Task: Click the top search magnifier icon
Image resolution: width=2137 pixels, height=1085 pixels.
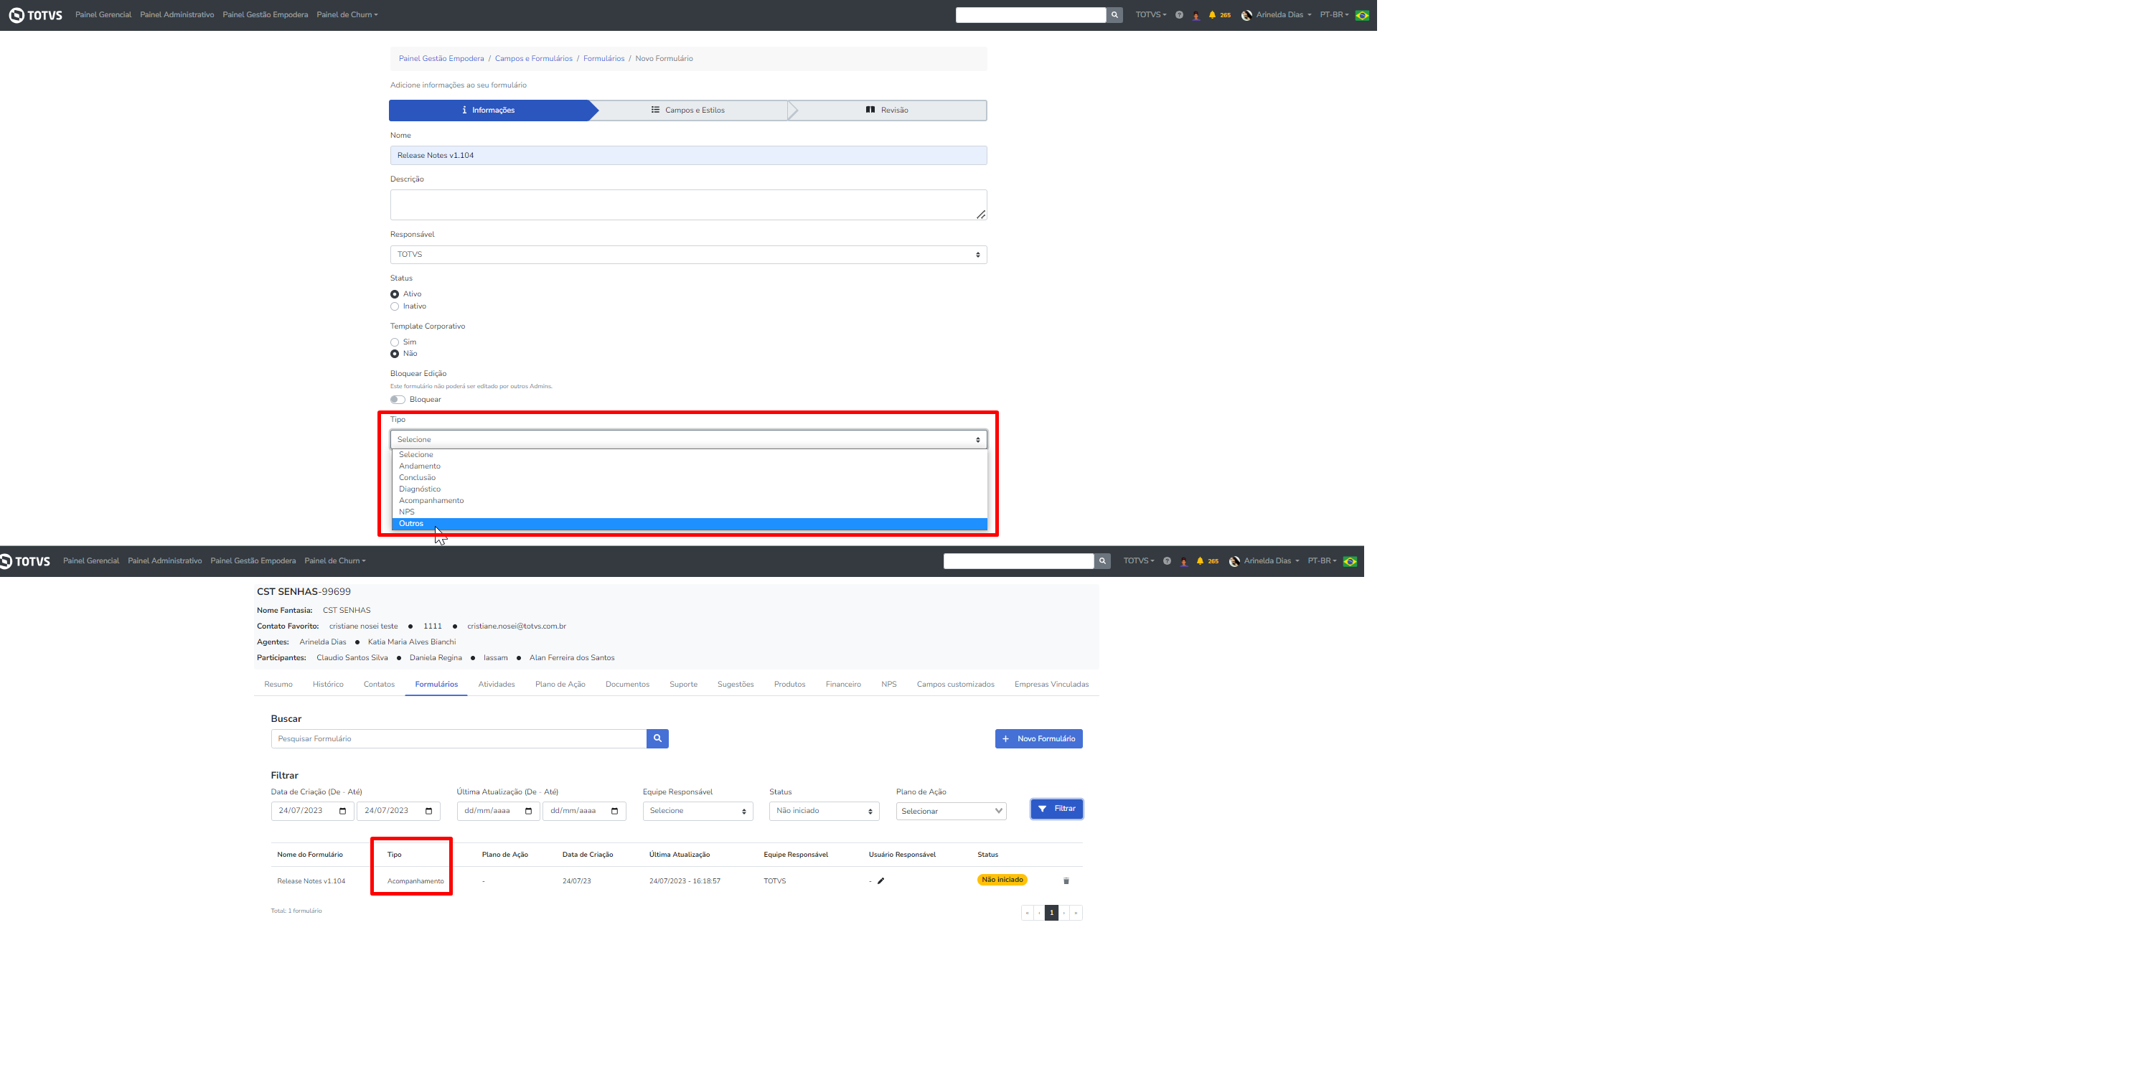Action: [x=1114, y=15]
